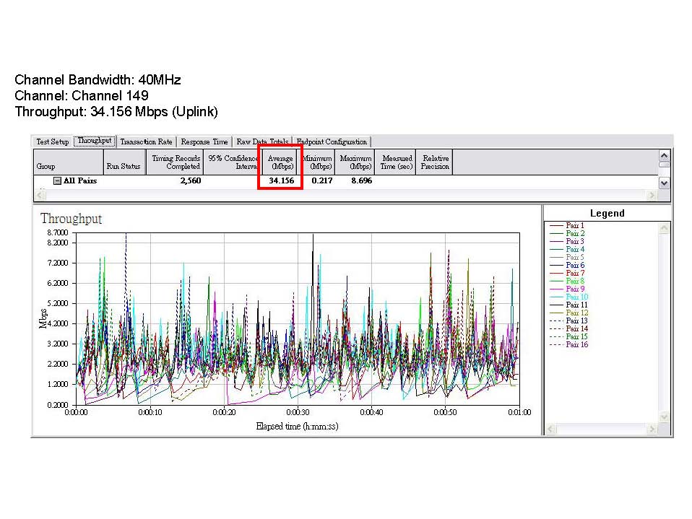Click the Group column header

[69, 162]
